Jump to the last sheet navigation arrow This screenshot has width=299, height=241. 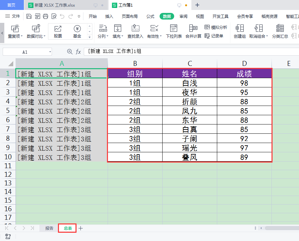(32, 228)
